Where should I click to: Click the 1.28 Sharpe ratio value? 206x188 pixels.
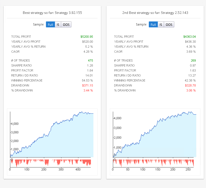pyautogui.click(x=90, y=65)
